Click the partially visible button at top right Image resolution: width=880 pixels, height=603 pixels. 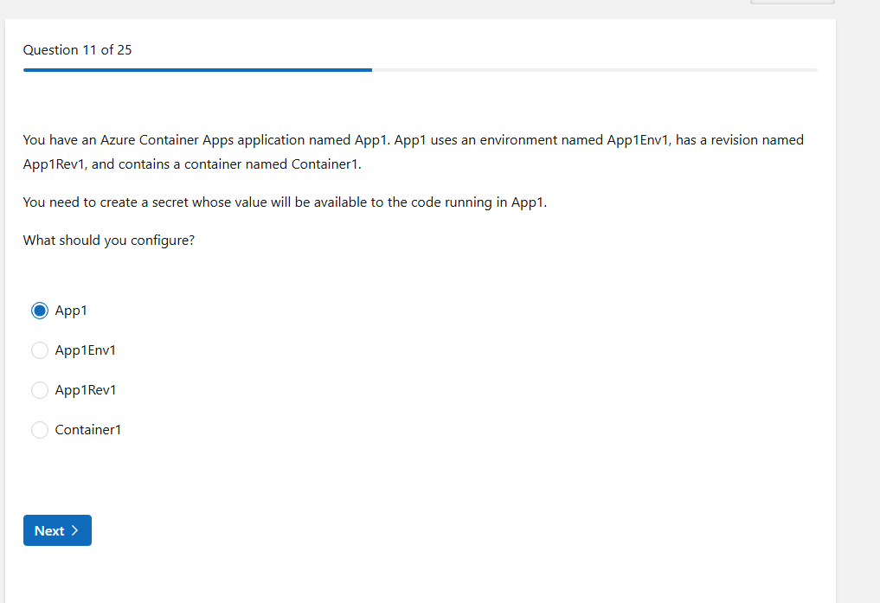click(x=792, y=2)
